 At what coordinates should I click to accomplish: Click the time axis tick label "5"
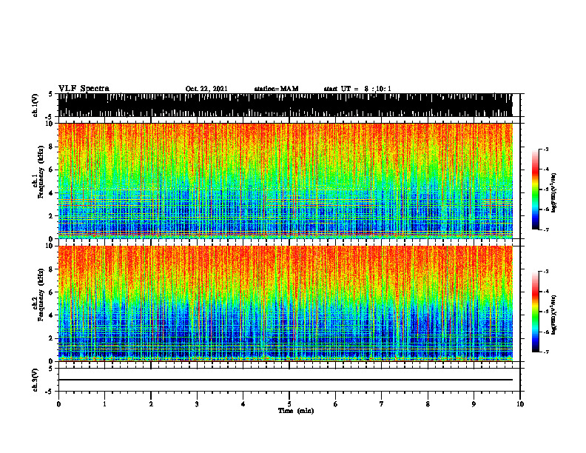(x=289, y=404)
